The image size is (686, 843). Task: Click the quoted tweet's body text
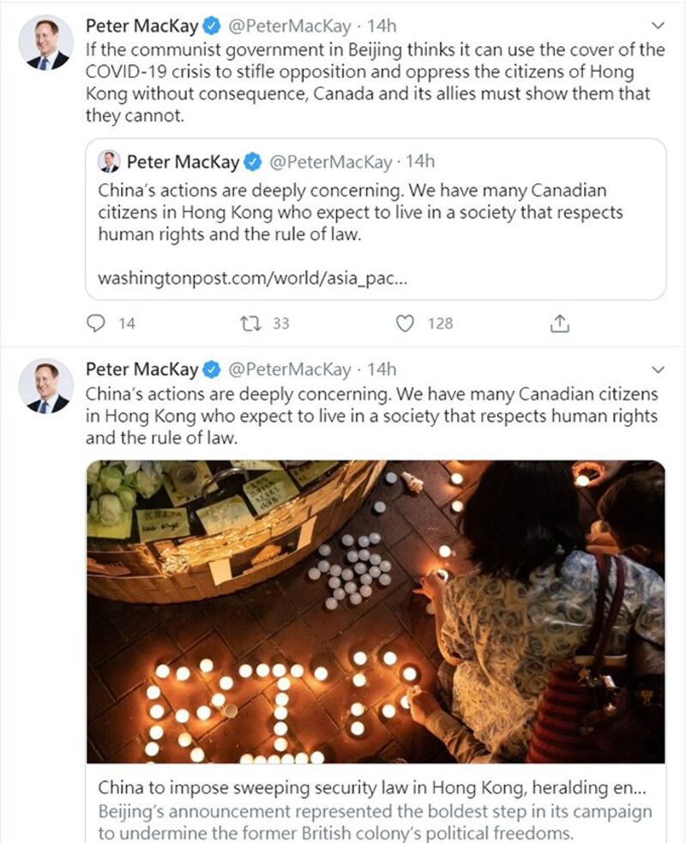point(360,212)
